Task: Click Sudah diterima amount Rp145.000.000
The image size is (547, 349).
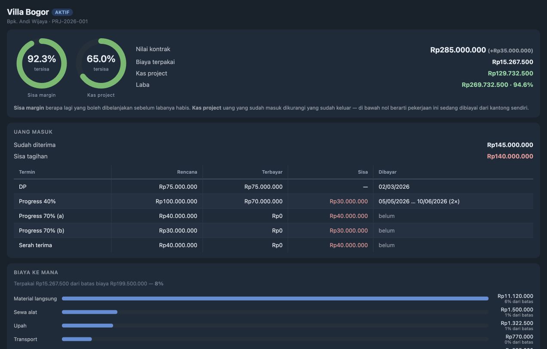Action: (510, 145)
